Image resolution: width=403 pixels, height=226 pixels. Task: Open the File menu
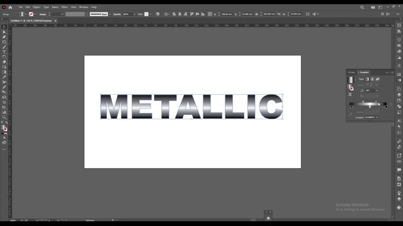[x=20, y=7]
